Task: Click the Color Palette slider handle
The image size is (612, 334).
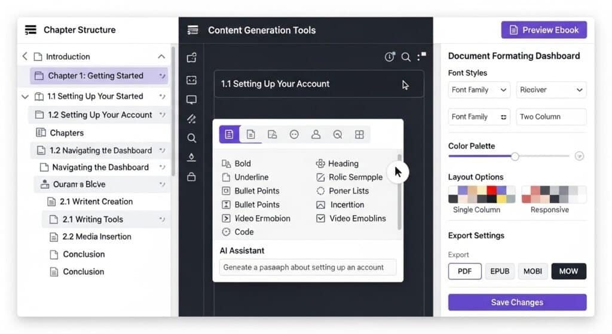Action: pos(515,157)
